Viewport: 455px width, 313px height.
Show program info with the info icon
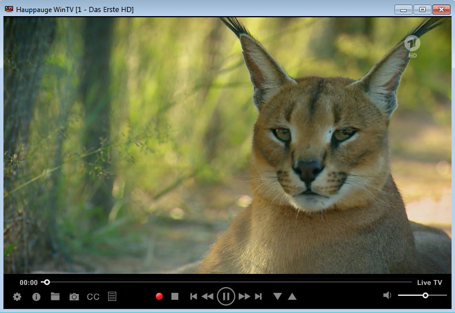(x=36, y=297)
